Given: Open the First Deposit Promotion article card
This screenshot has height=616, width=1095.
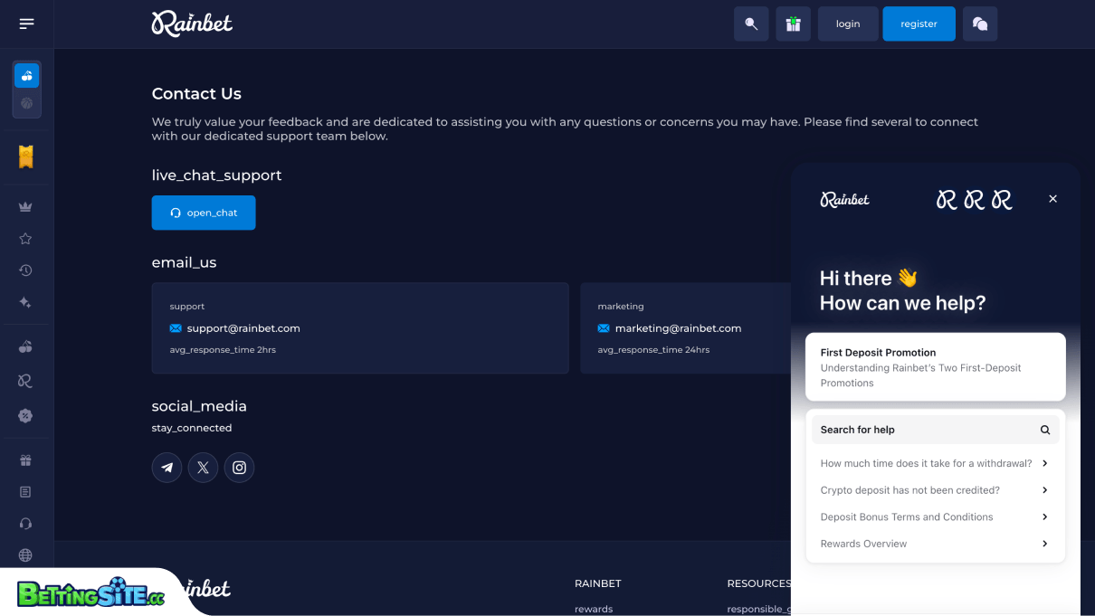Looking at the screenshot, I should point(936,367).
